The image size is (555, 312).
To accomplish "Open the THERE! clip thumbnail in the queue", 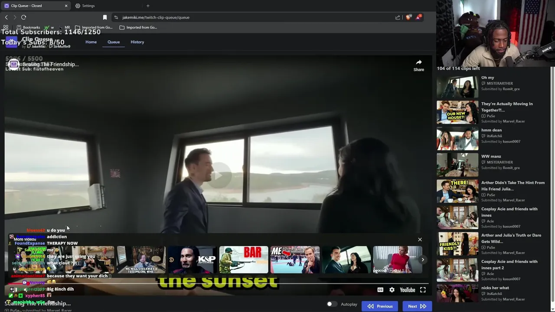I will click(457, 191).
